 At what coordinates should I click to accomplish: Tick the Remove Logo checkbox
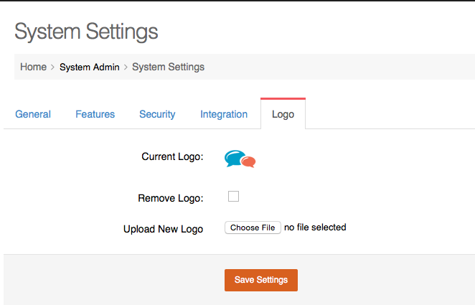tap(234, 196)
